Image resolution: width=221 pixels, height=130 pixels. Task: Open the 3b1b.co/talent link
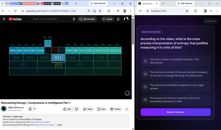pos(40,122)
